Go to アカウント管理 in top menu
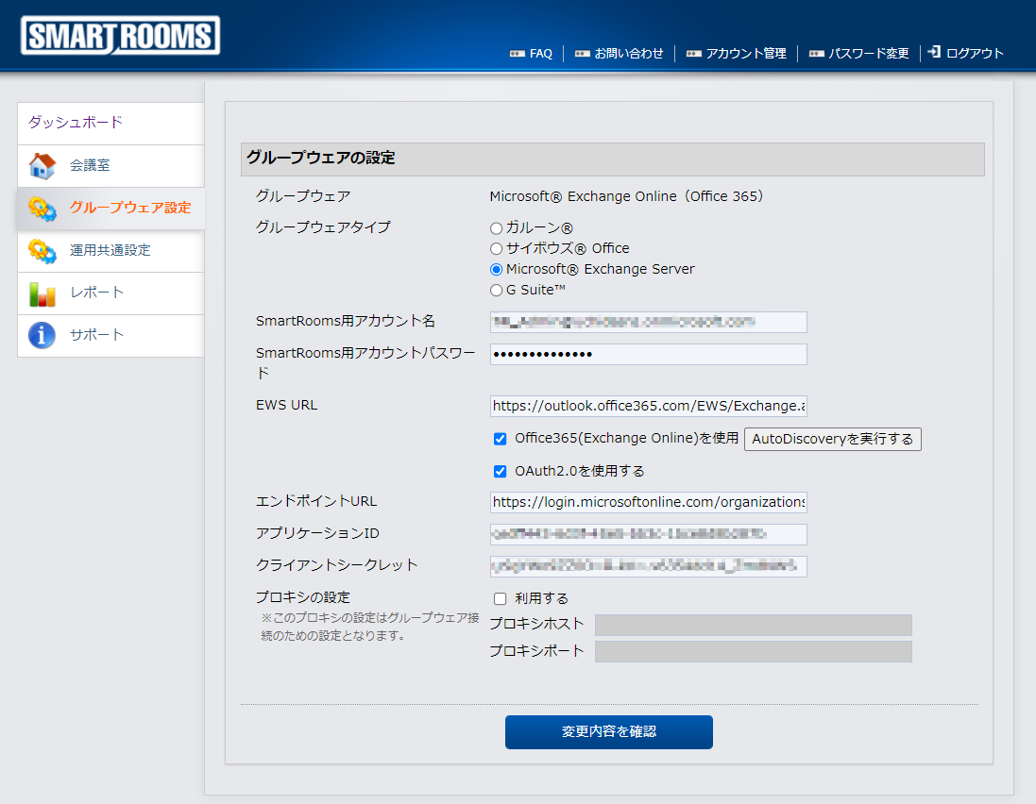The height and width of the screenshot is (804, 1036). pos(745,54)
